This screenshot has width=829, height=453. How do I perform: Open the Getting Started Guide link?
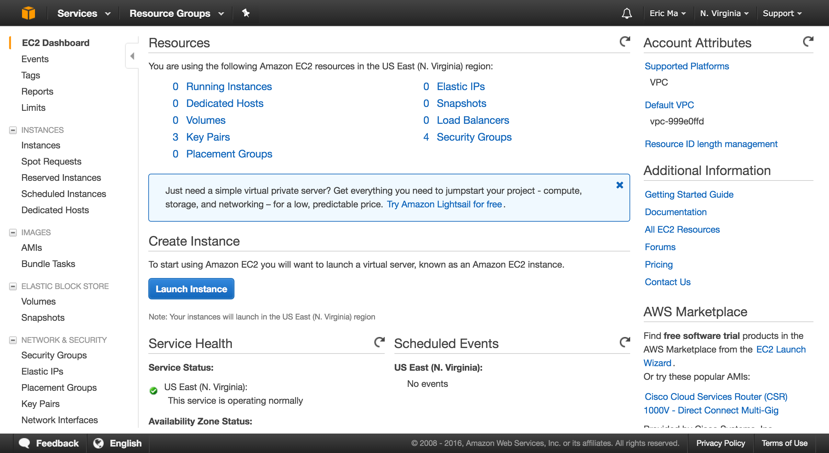(x=689, y=194)
